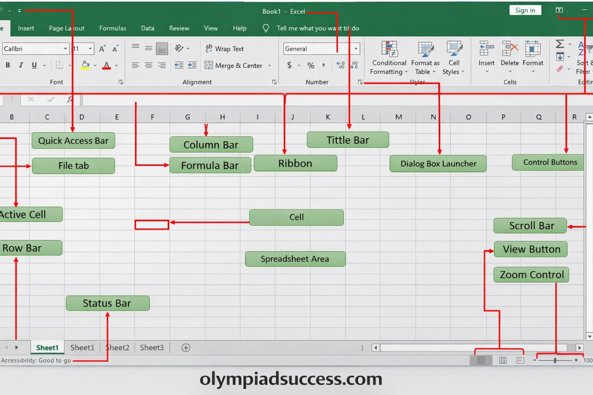Switch to the Sheet2 tab
The width and height of the screenshot is (593, 395).
tap(117, 348)
